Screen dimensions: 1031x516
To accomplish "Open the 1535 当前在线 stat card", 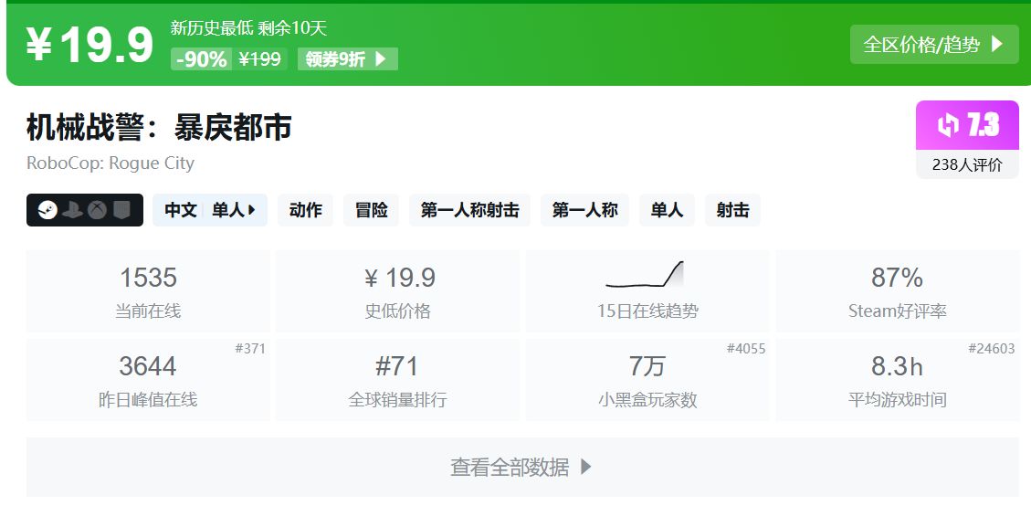I will 148,290.
